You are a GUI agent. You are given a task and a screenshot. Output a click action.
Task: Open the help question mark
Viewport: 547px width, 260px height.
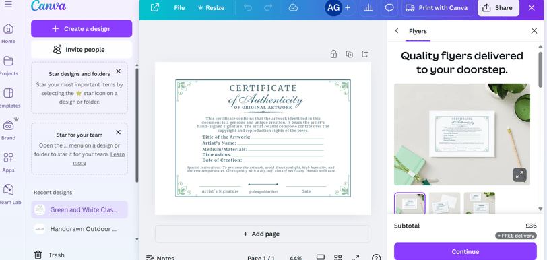click(376, 257)
